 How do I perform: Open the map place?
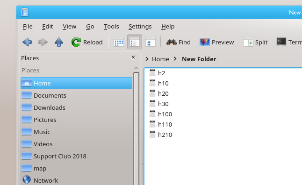point(77,168)
